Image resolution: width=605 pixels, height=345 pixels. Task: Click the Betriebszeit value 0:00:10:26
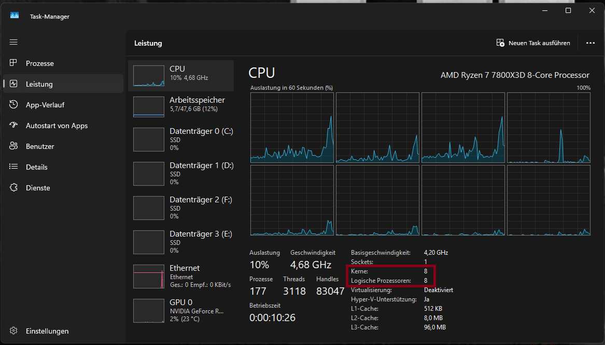tap(272, 318)
